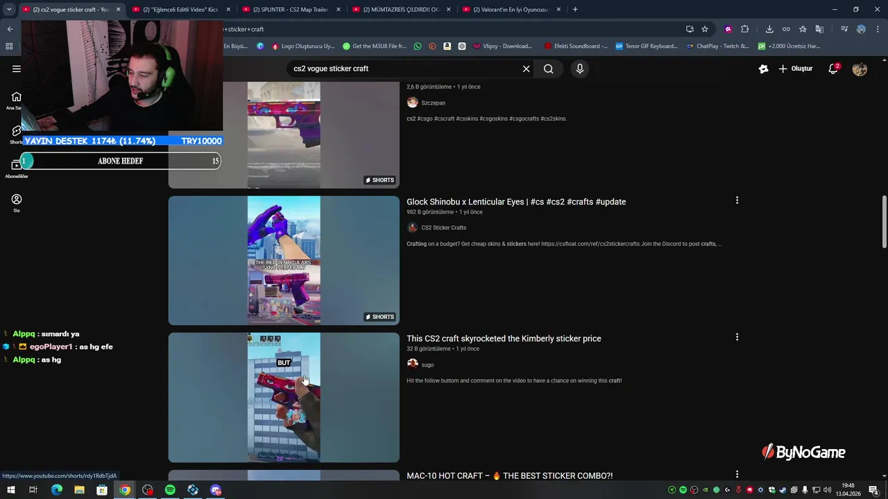
Task: Open more options for MAC-10 HOT CRAFT video
Action: click(737, 474)
